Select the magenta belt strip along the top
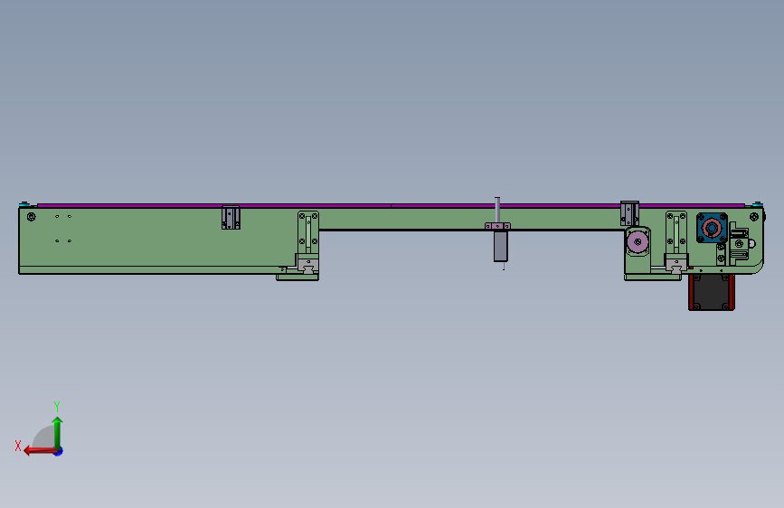Viewport: 784px width, 508px height. coord(390,205)
